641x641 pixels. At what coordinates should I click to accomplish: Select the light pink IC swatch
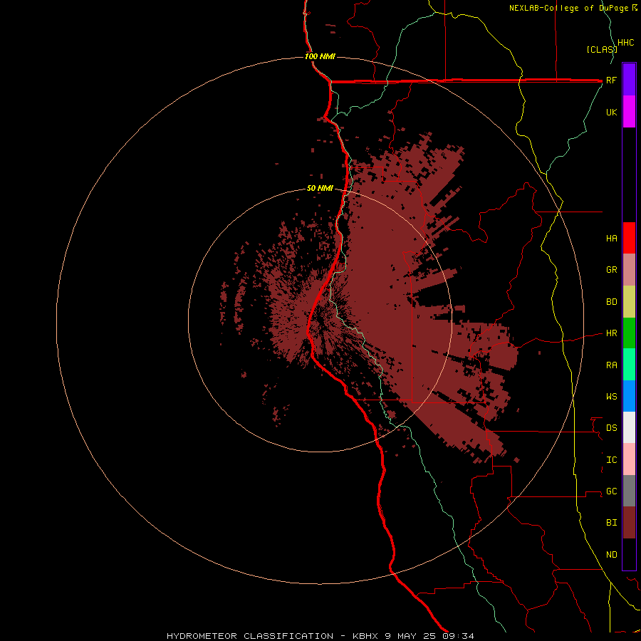[x=629, y=459]
